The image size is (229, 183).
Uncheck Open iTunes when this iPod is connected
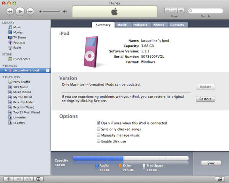[x=99, y=123]
